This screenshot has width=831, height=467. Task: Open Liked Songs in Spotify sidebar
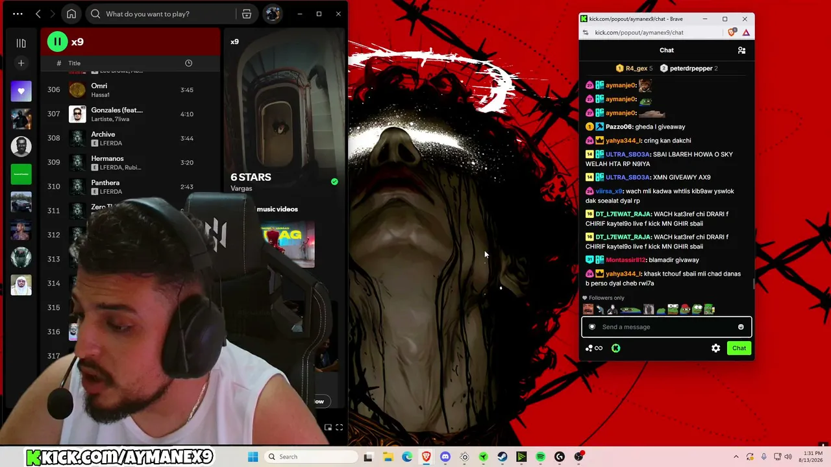21,91
